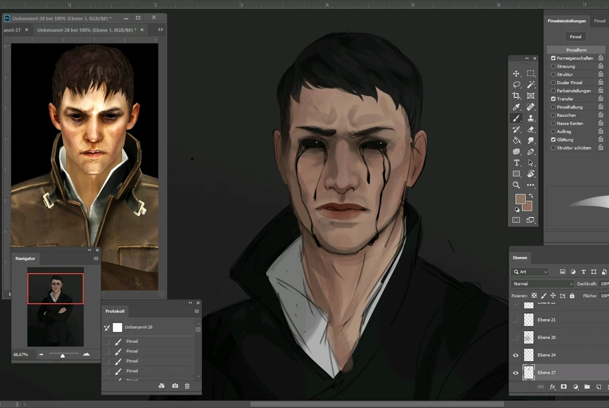Open the Pinseleinstellungen panel tab
This screenshot has width=609, height=408.
click(x=566, y=21)
